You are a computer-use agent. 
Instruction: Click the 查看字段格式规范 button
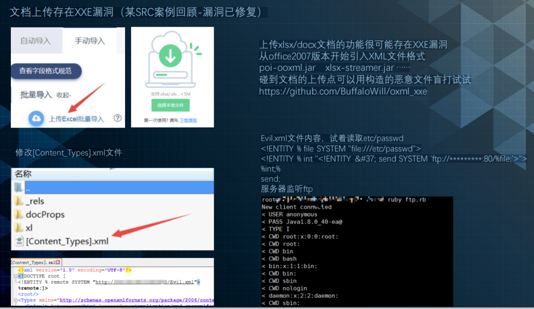[x=45, y=71]
